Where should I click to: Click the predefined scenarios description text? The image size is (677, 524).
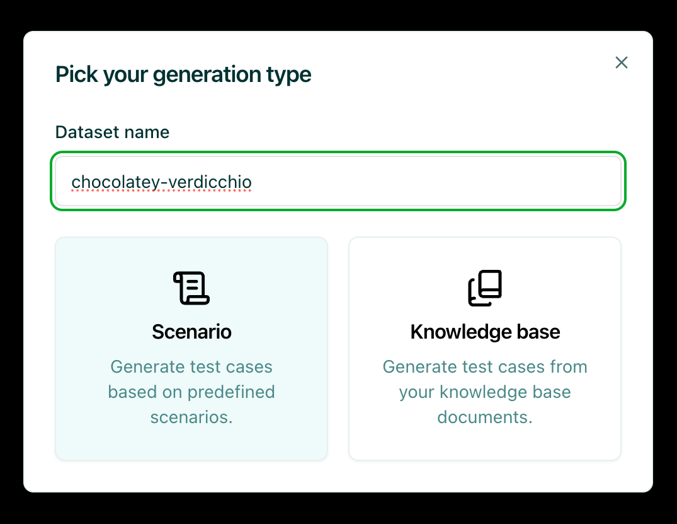[x=191, y=392]
